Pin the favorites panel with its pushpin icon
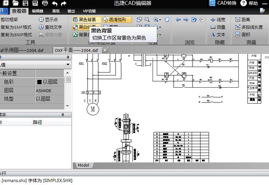269x185 pixels. point(63,115)
